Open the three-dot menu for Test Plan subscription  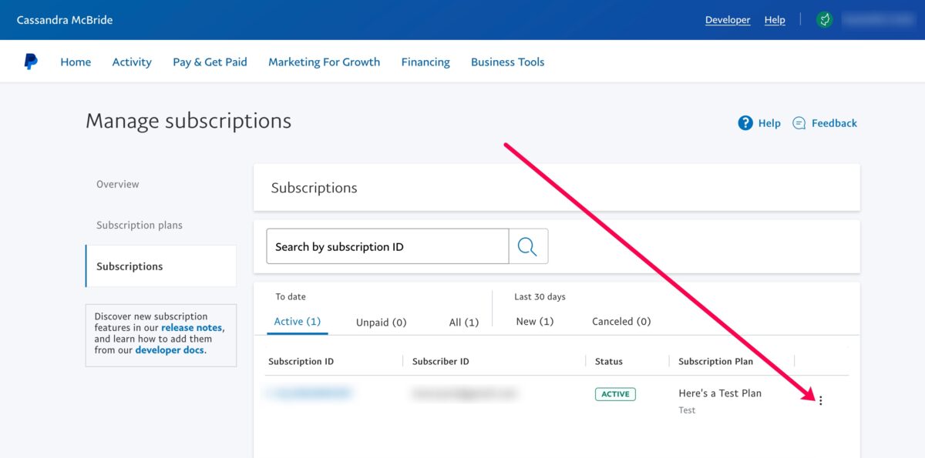(x=820, y=400)
